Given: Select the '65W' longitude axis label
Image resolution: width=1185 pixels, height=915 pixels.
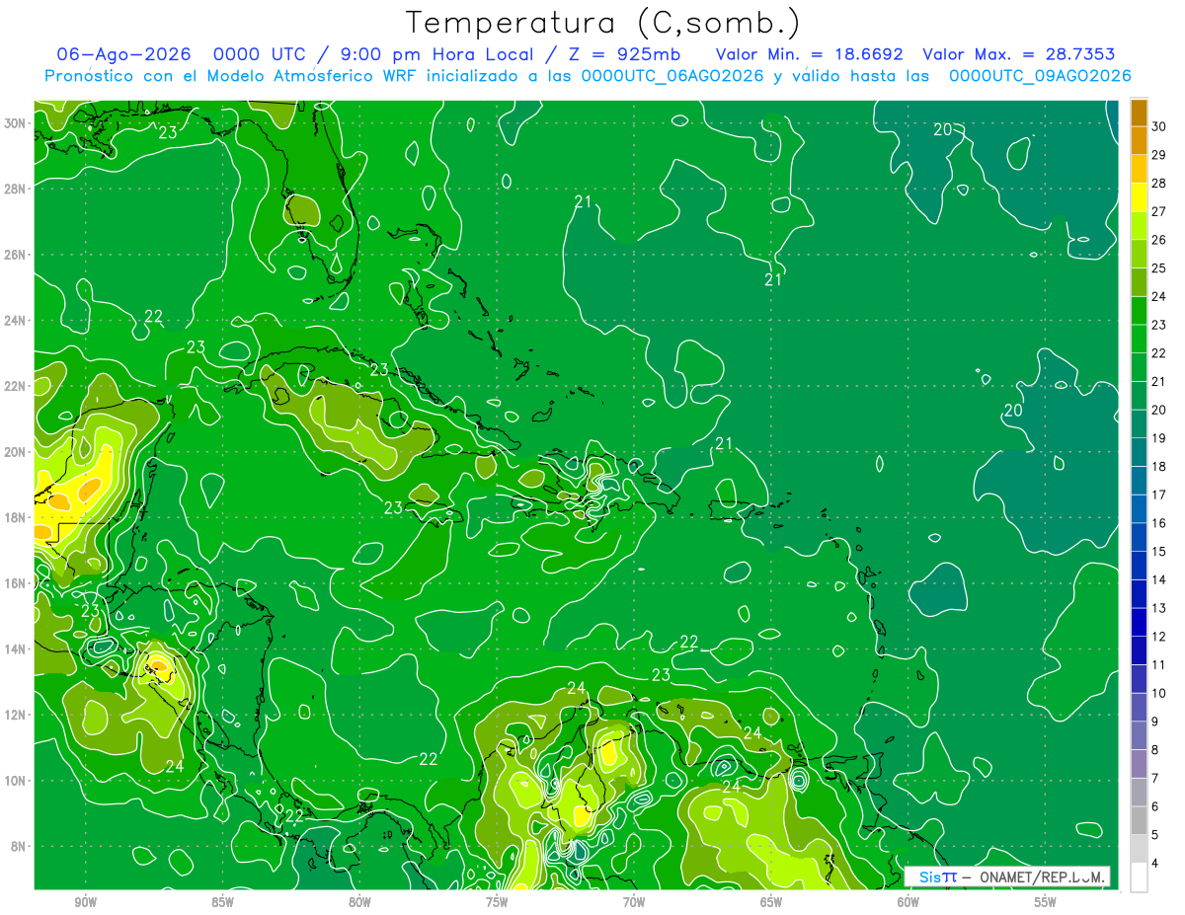Looking at the screenshot, I should click(771, 902).
